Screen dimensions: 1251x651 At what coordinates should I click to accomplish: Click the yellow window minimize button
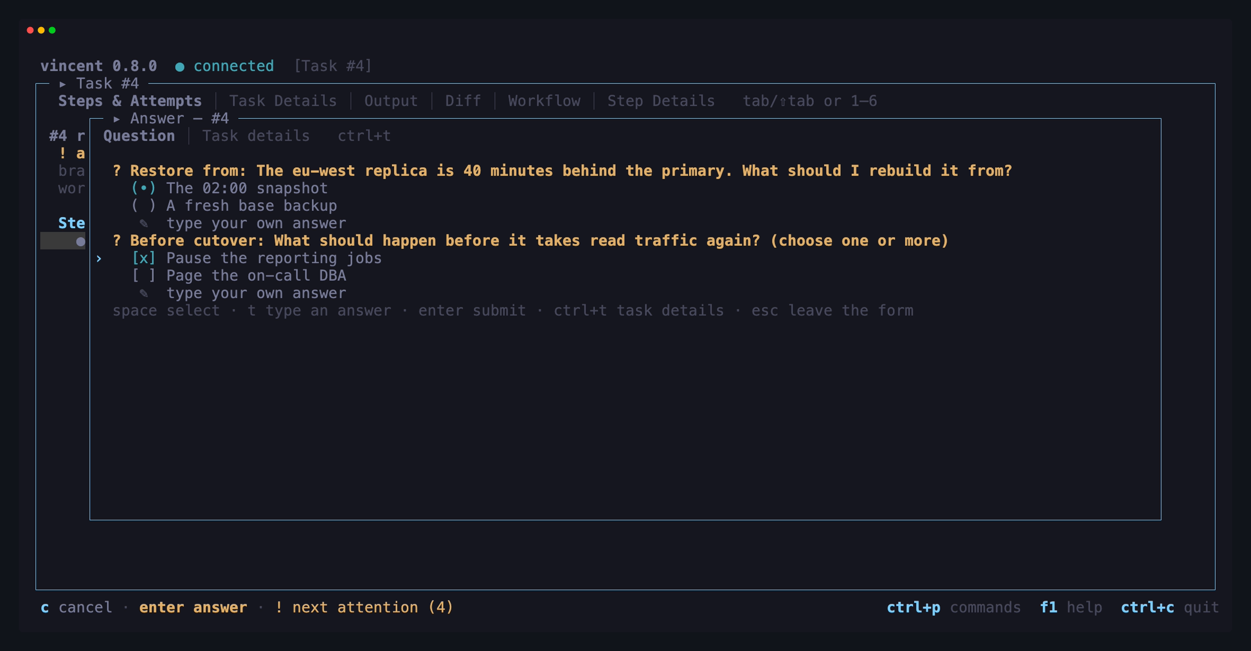click(41, 30)
